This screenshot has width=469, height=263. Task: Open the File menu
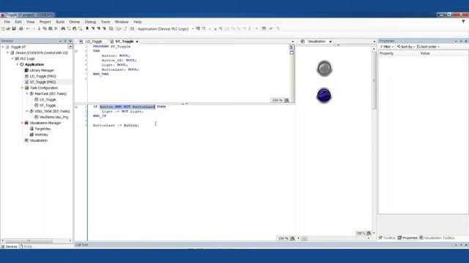7,22
